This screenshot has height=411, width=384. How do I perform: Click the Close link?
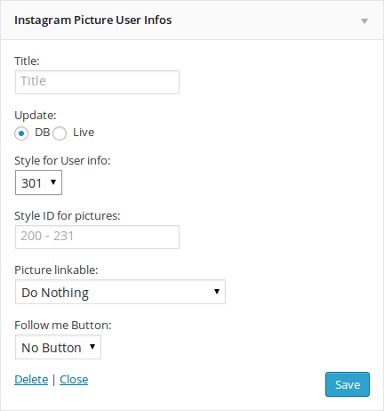coord(74,380)
